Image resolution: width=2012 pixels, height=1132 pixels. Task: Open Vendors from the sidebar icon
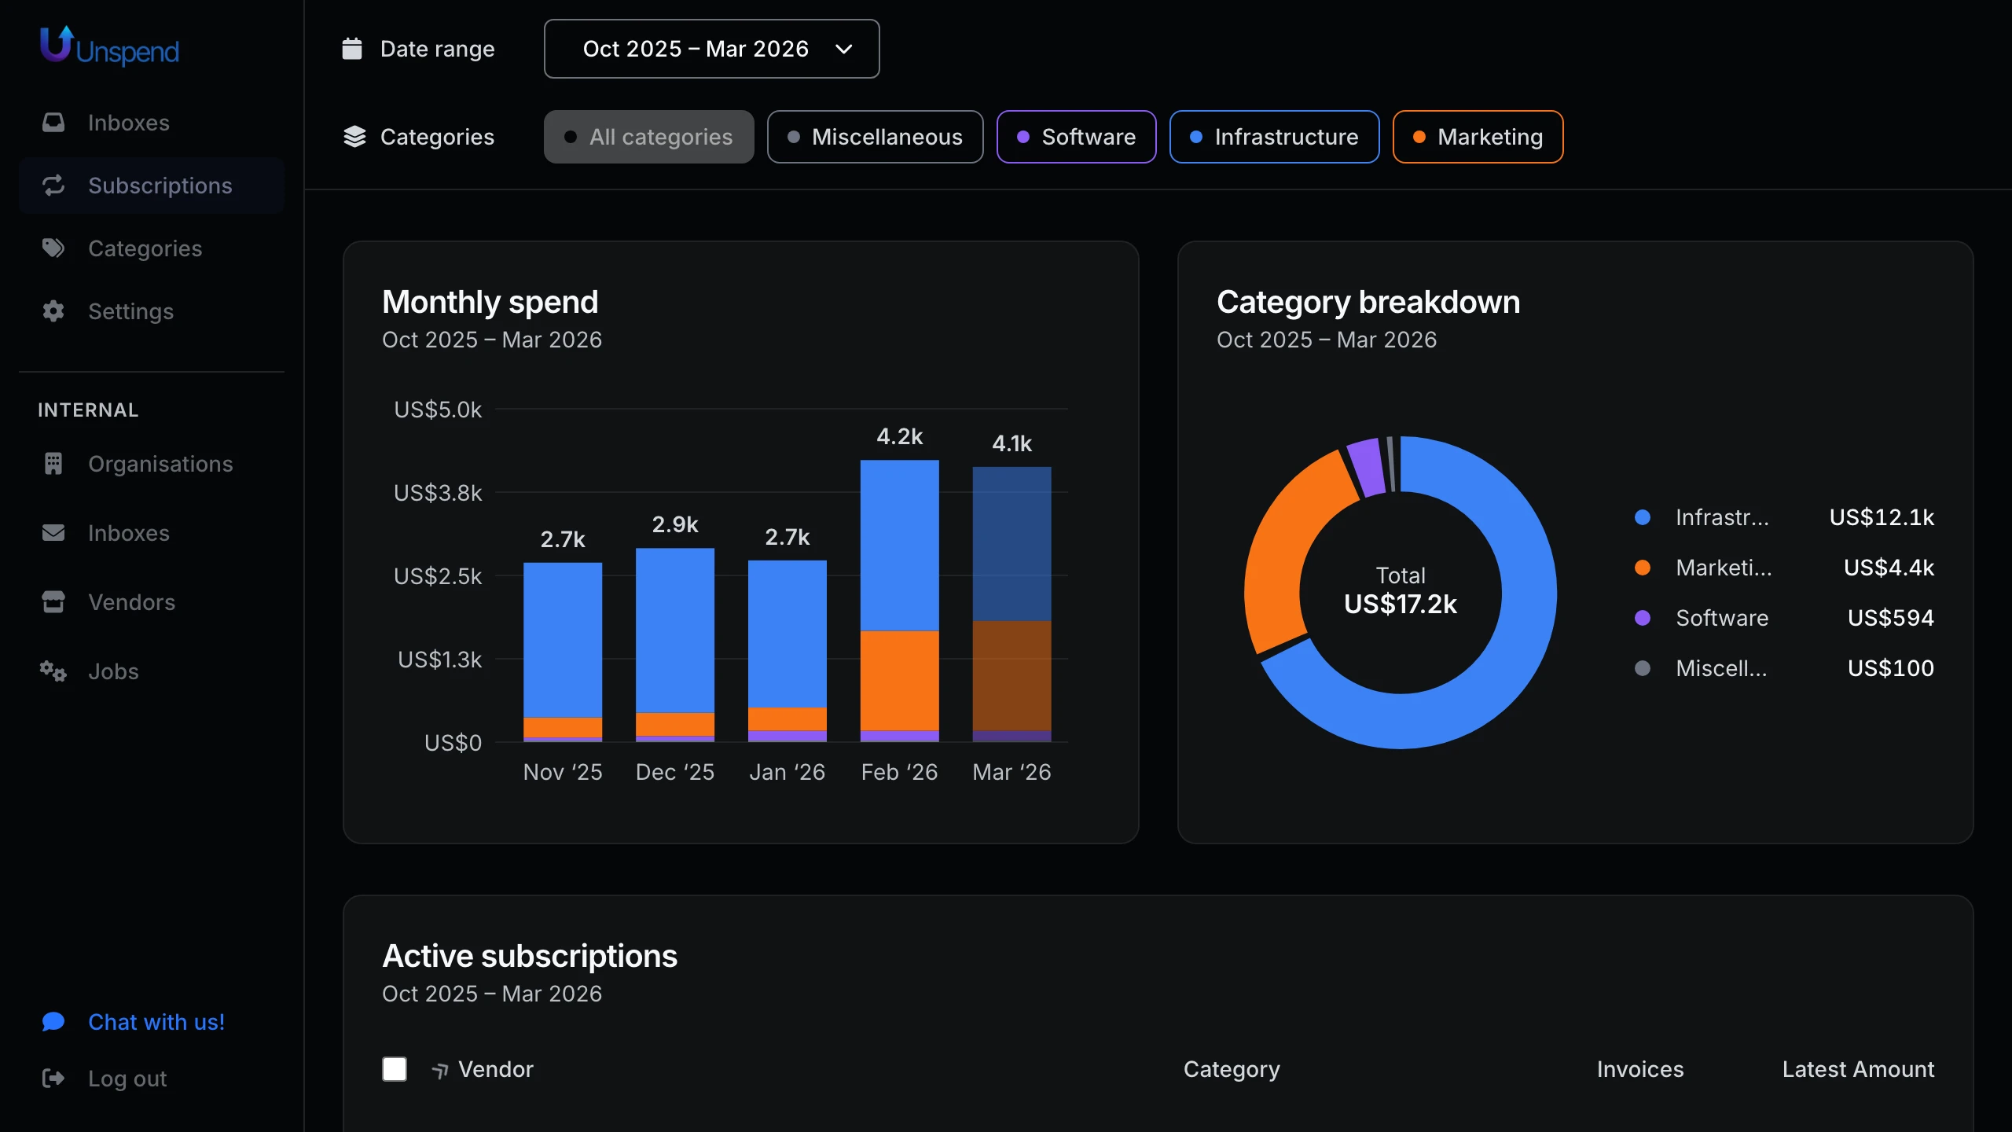(53, 602)
